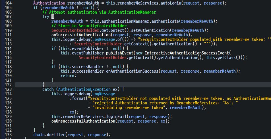This screenshot has height=139, width=271.
Task: Click line number 133 in the gutter
Action: [8, 135]
